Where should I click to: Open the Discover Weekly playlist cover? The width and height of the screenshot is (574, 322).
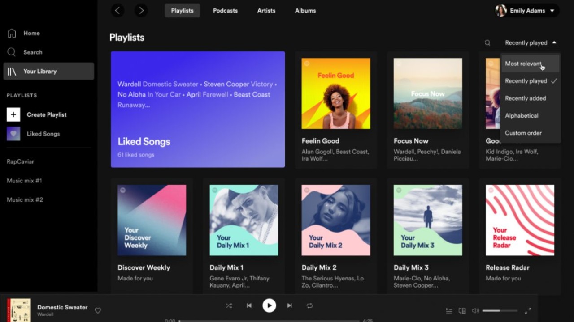(x=152, y=220)
